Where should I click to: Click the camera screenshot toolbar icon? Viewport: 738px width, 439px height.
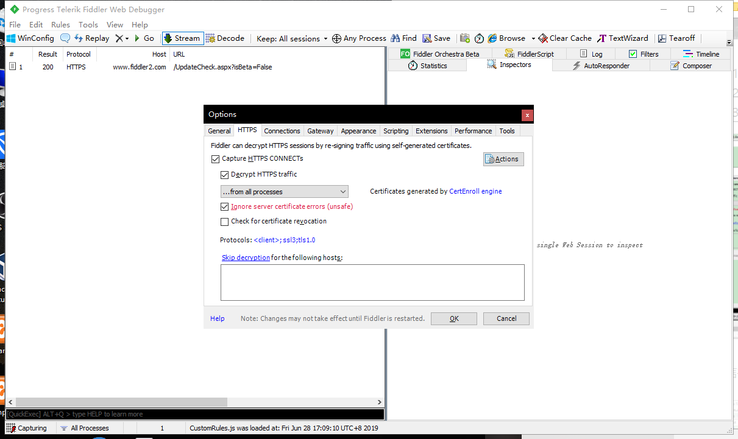pos(465,38)
